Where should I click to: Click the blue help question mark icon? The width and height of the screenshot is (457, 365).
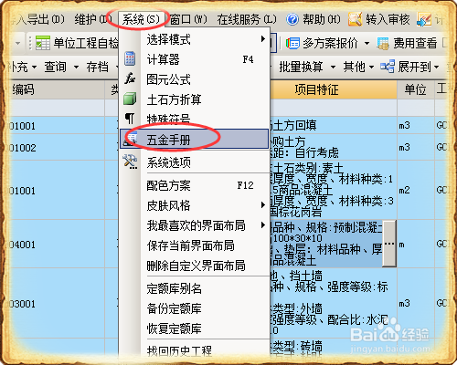coord(292,19)
